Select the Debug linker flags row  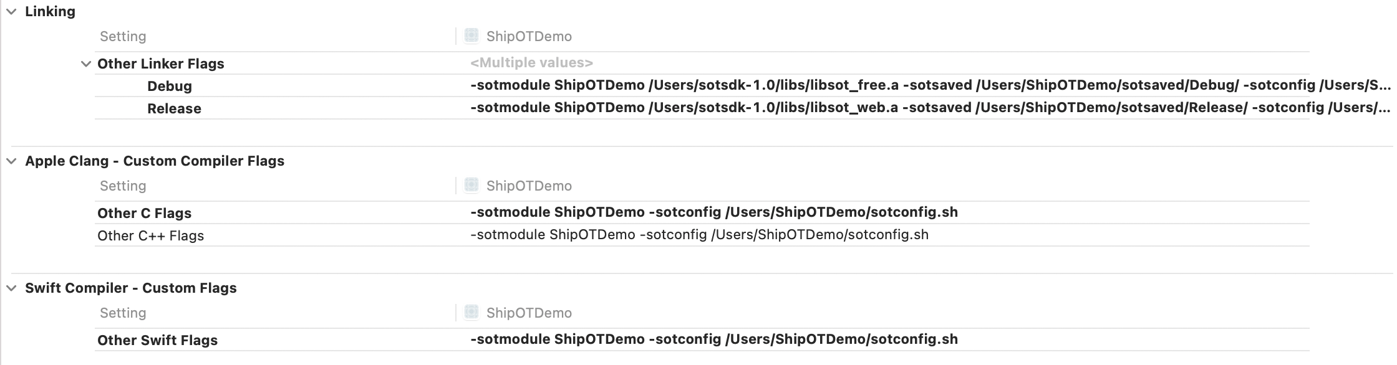pyautogui.click(x=702, y=86)
